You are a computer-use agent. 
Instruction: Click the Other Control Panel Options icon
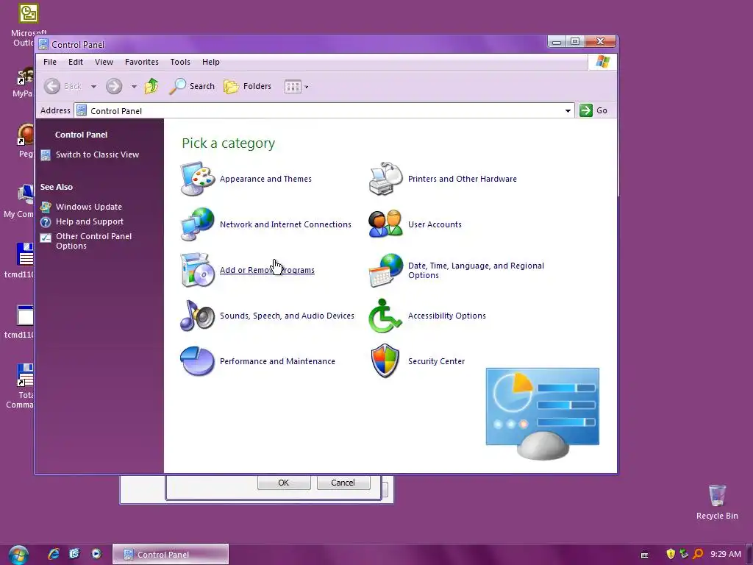46,238
